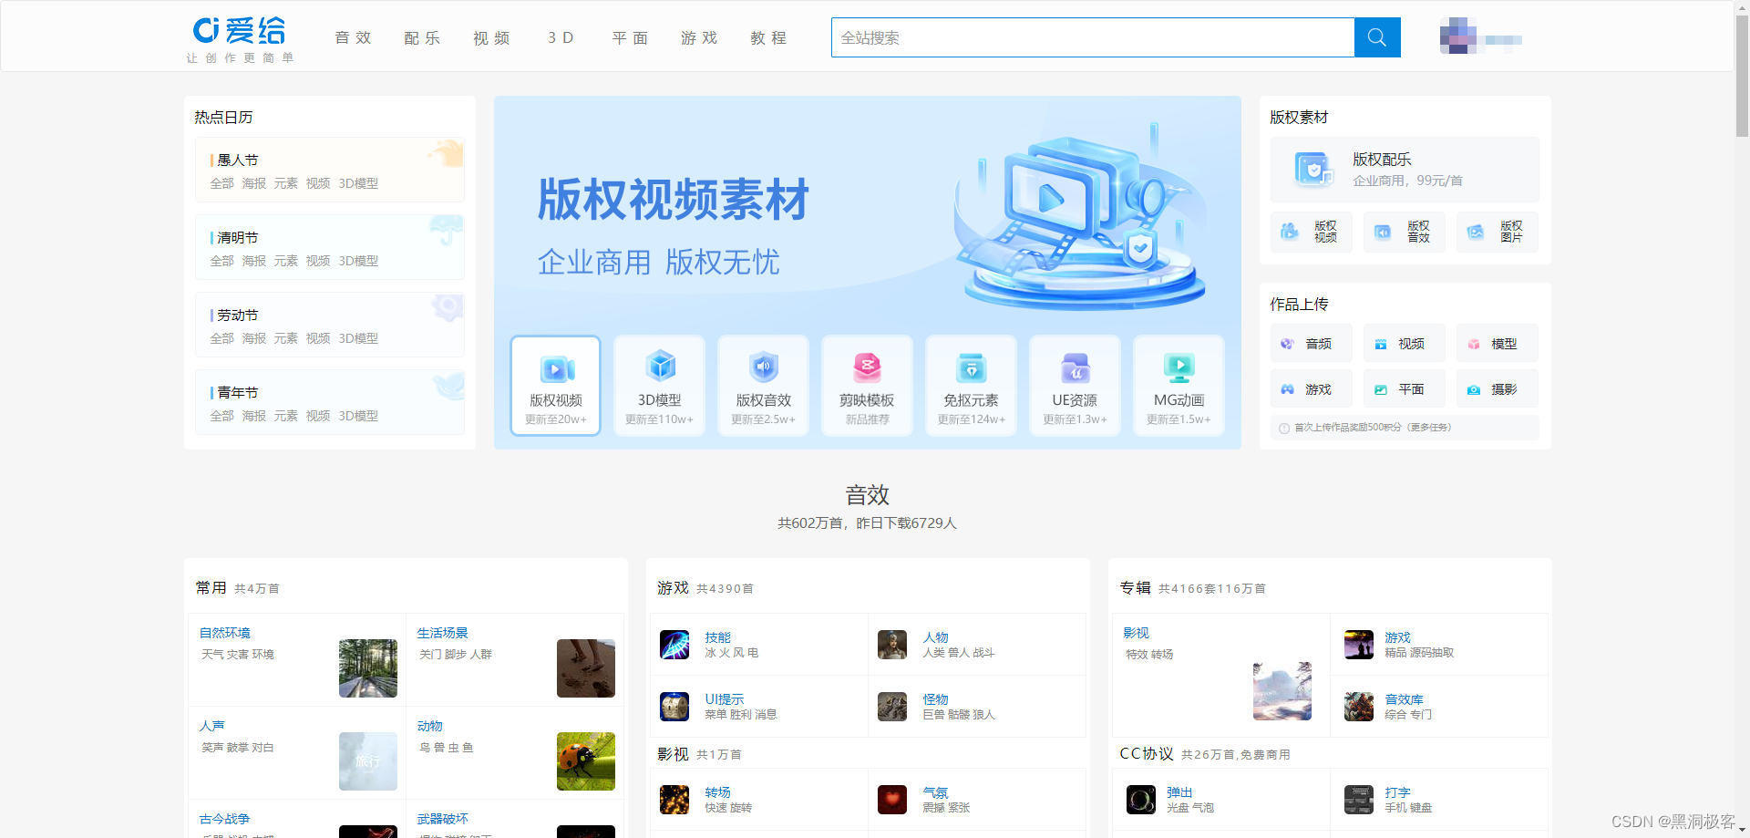Viewport: 1750px width, 838px height.
Task: Click the blue search magnifier button
Action: (x=1377, y=37)
